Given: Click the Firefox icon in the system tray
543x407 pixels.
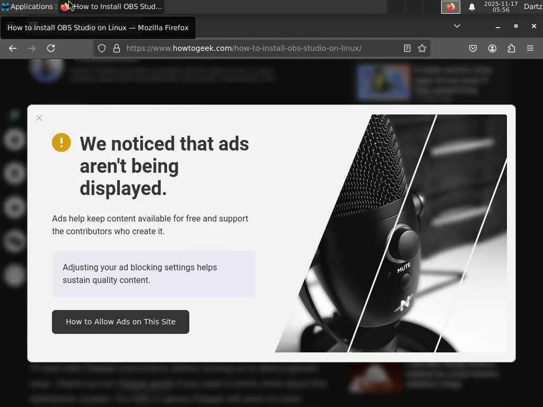Looking at the screenshot, I should click(451, 7).
